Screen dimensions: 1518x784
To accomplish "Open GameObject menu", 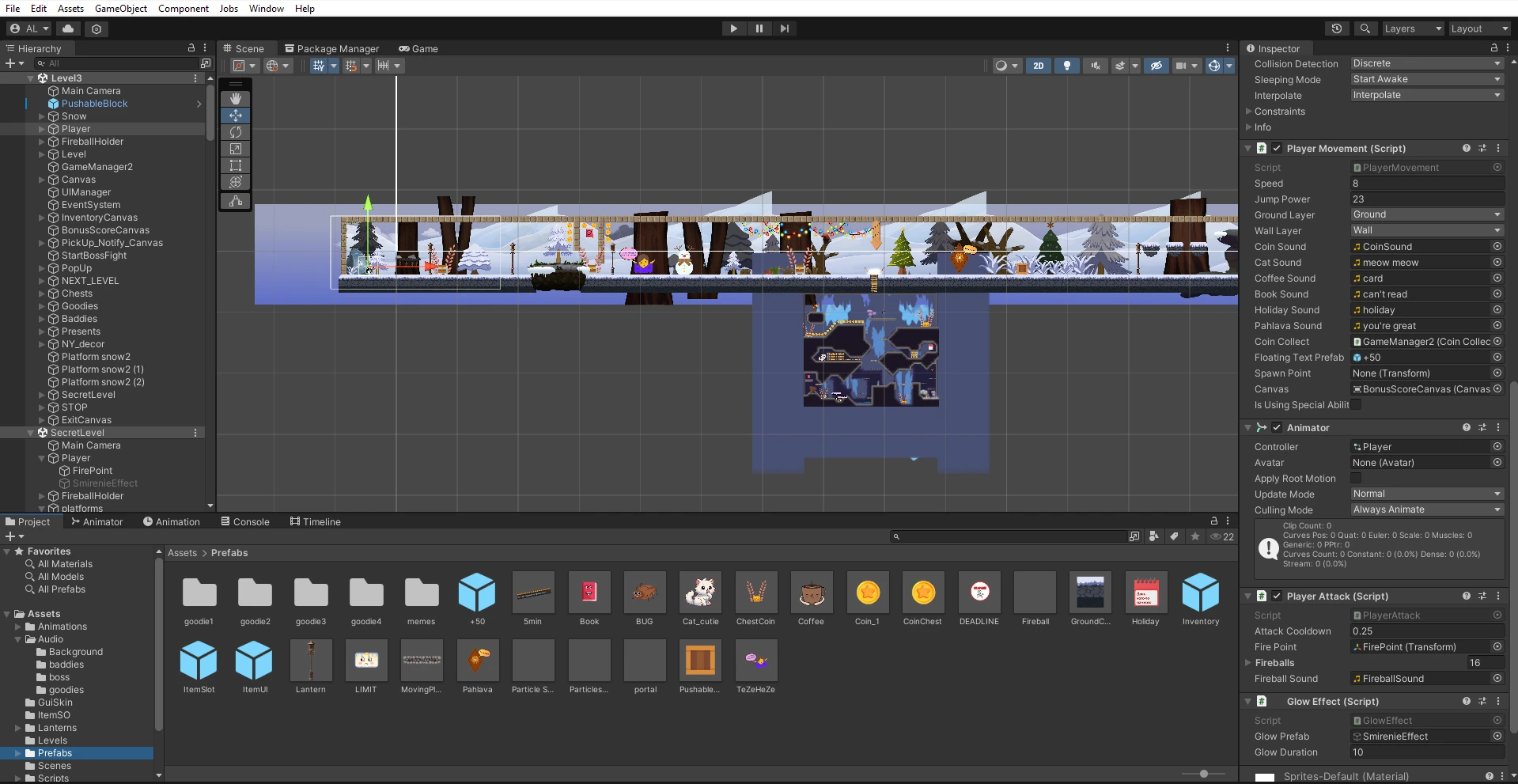I will (121, 9).
